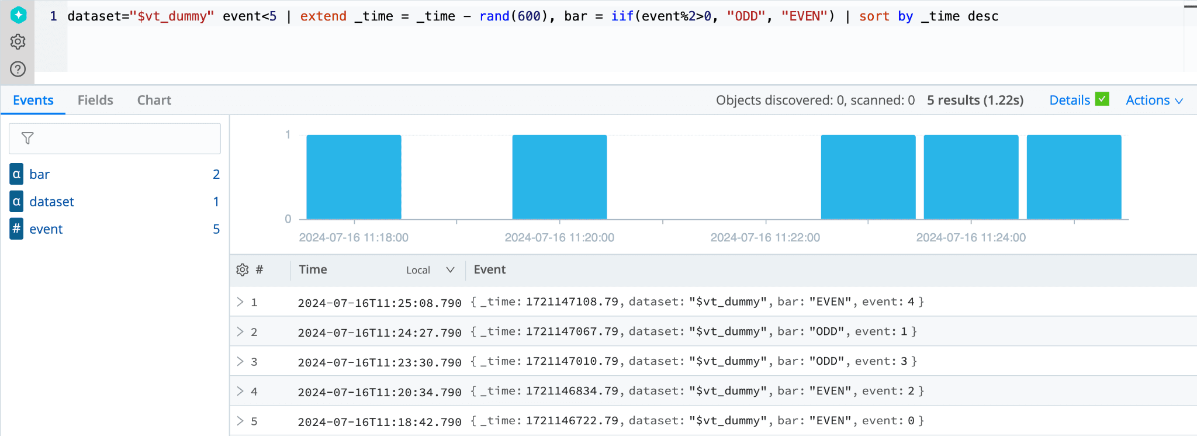Image resolution: width=1197 pixels, height=436 pixels.
Task: Expand event row 3
Action: (x=240, y=361)
